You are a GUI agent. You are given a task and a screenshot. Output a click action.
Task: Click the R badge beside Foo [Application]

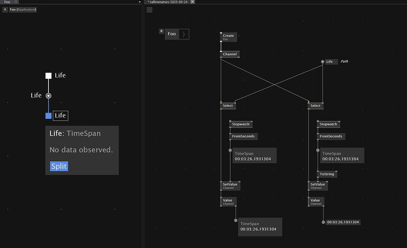tap(5, 10)
